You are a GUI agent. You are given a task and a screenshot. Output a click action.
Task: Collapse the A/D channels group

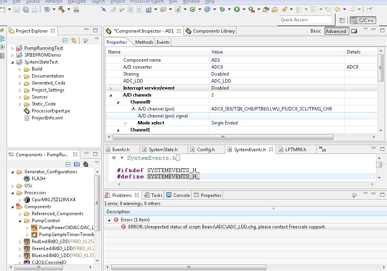tap(111, 95)
